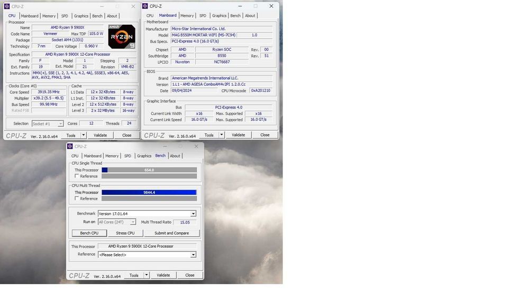
Task: Switch to Mainboard tab in the CPU window
Action: coord(29,16)
